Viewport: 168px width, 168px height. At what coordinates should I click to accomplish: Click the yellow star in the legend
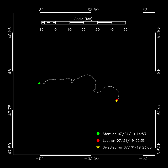tap(98, 147)
